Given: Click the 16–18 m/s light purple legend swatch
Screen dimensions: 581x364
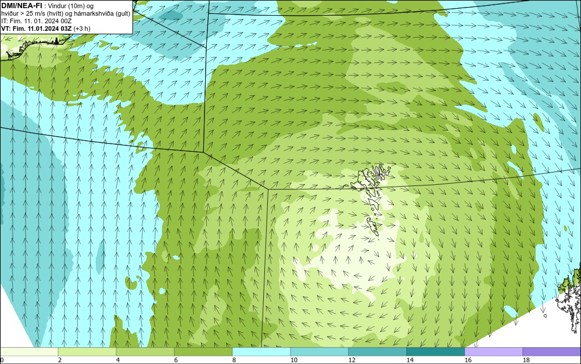Looking at the screenshot, I should (x=493, y=351).
